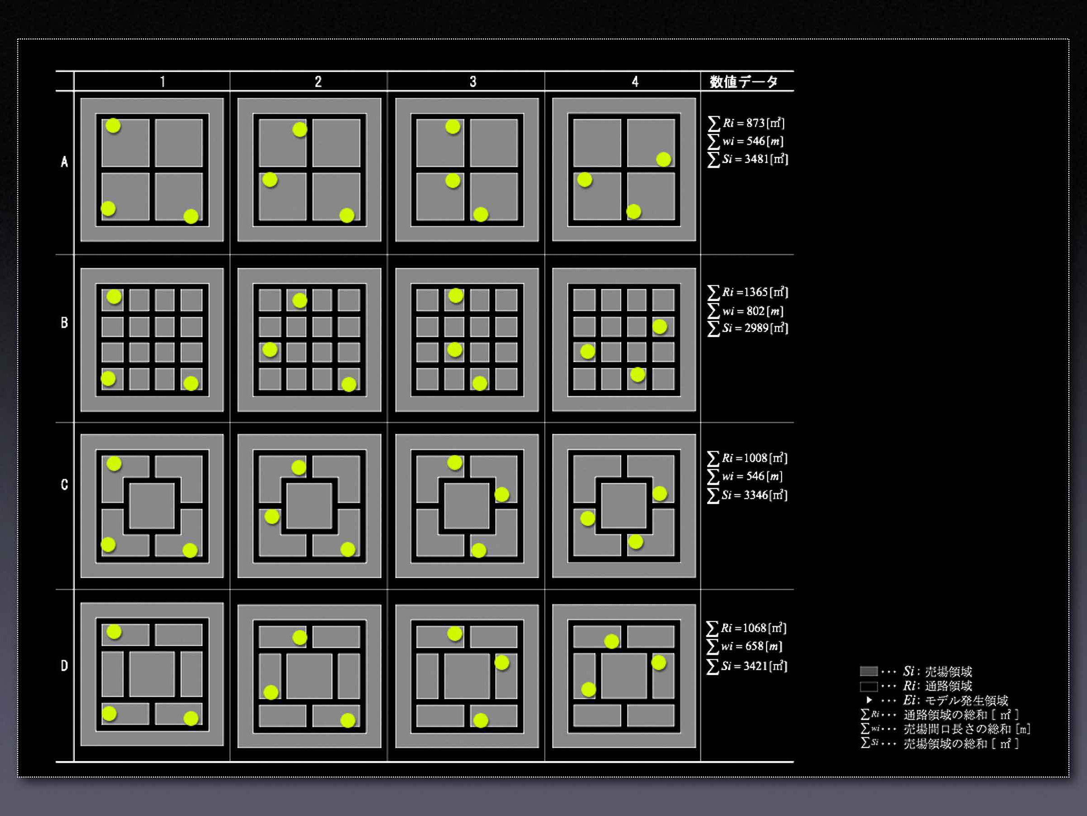The image size is (1087, 816).
Task: Click the black Ri swatch in legend
Action: point(868,686)
